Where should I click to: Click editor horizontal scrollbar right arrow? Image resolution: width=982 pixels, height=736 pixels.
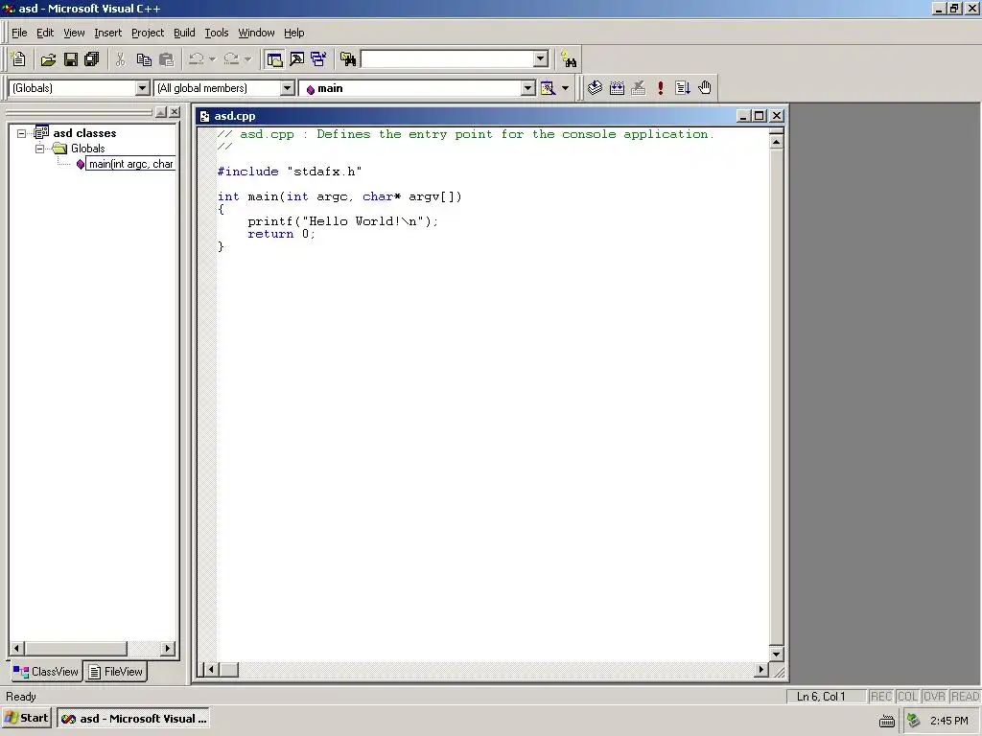tap(760, 670)
